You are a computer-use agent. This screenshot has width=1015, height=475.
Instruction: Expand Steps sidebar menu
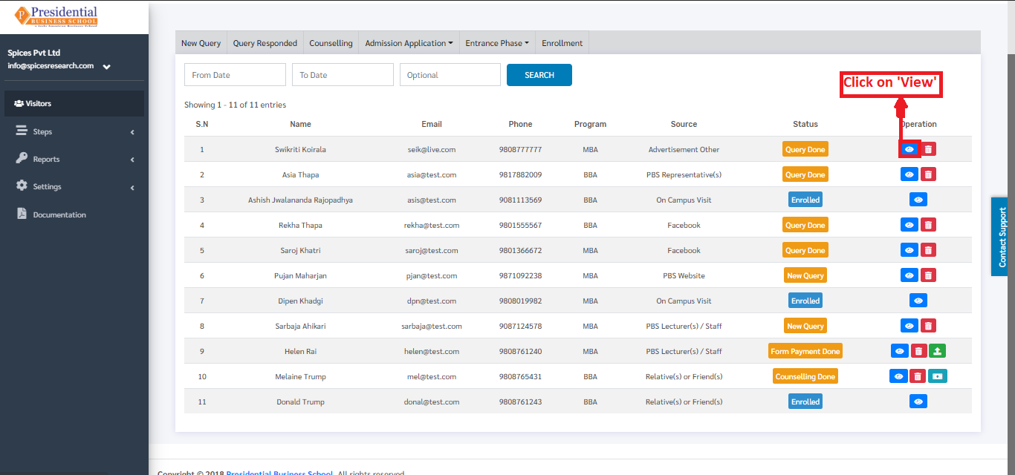click(74, 131)
